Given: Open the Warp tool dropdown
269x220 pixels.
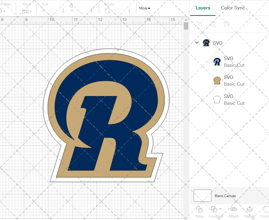Looking at the screenshot, I should (31, 12).
